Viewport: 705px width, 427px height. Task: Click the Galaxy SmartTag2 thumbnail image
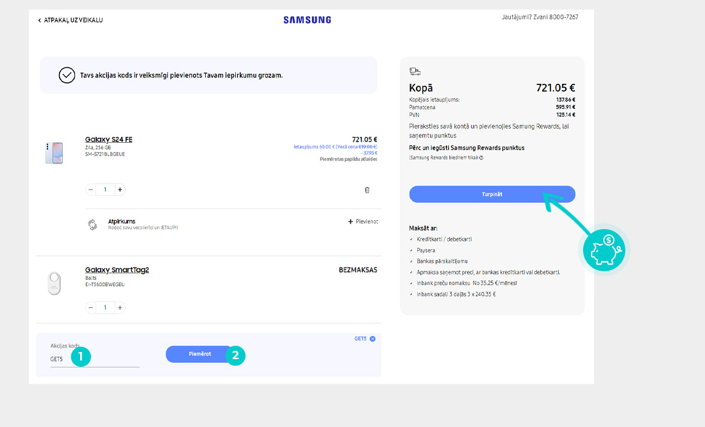[54, 284]
